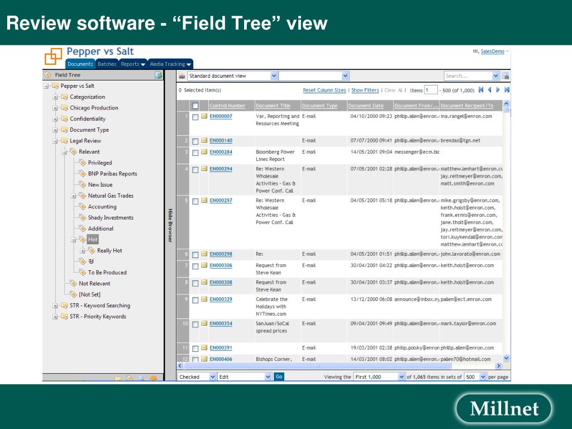Viewport: 572px width, 429px height.
Task: Click the envelope icon for EN000297
Action: coord(204,201)
